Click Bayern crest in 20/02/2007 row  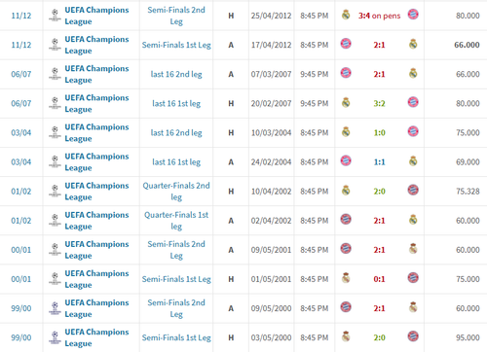coord(413,103)
